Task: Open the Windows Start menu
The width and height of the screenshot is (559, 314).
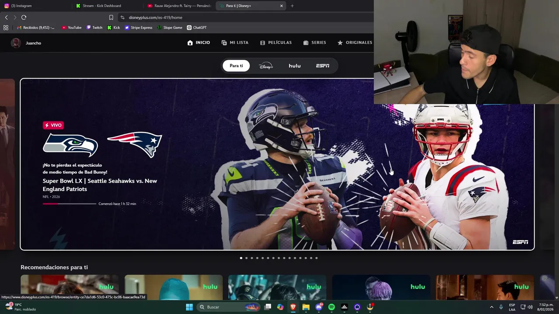Action: coord(189,307)
